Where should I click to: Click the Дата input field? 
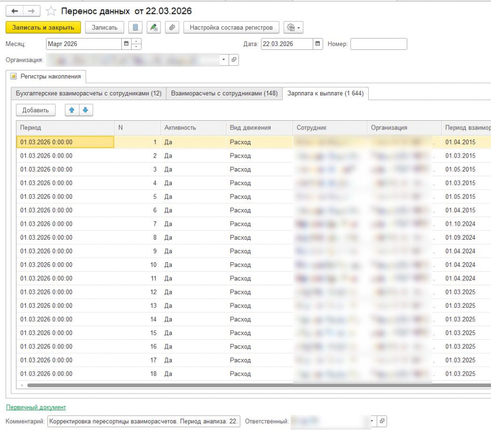[x=287, y=44]
